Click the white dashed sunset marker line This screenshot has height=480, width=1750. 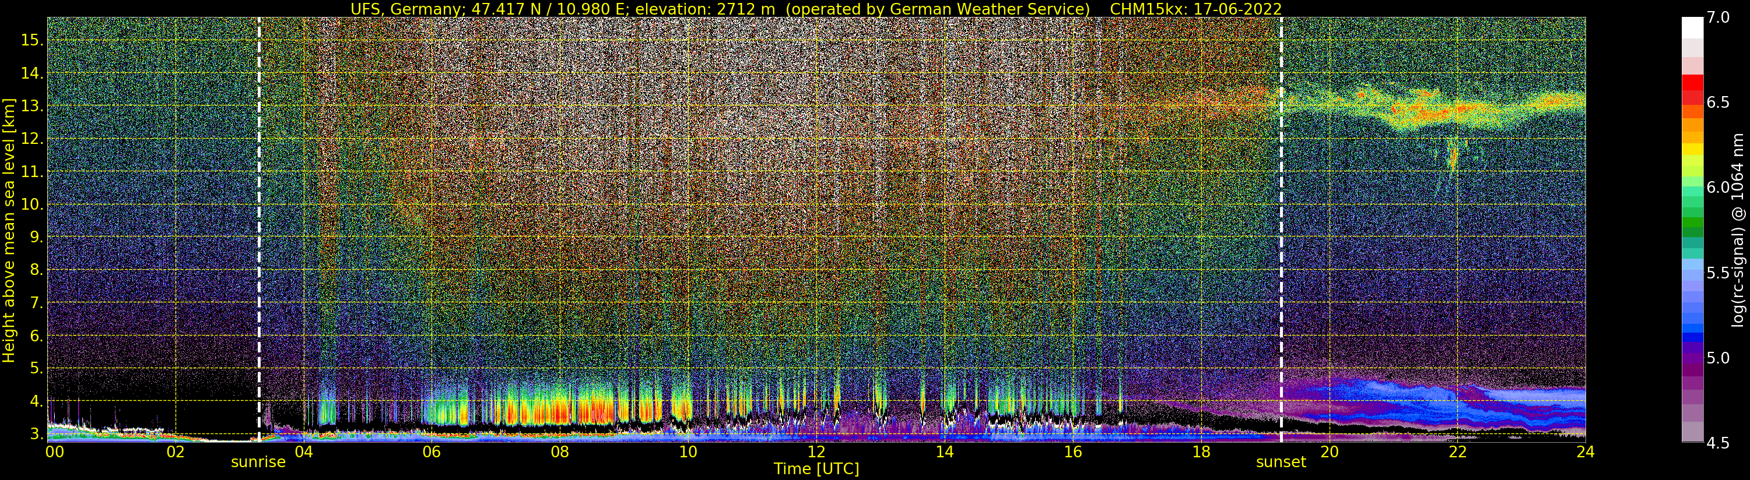[x=1281, y=230]
